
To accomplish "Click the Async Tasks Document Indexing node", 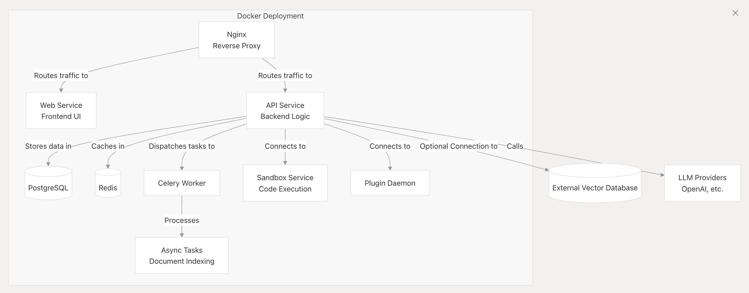I will click(182, 255).
